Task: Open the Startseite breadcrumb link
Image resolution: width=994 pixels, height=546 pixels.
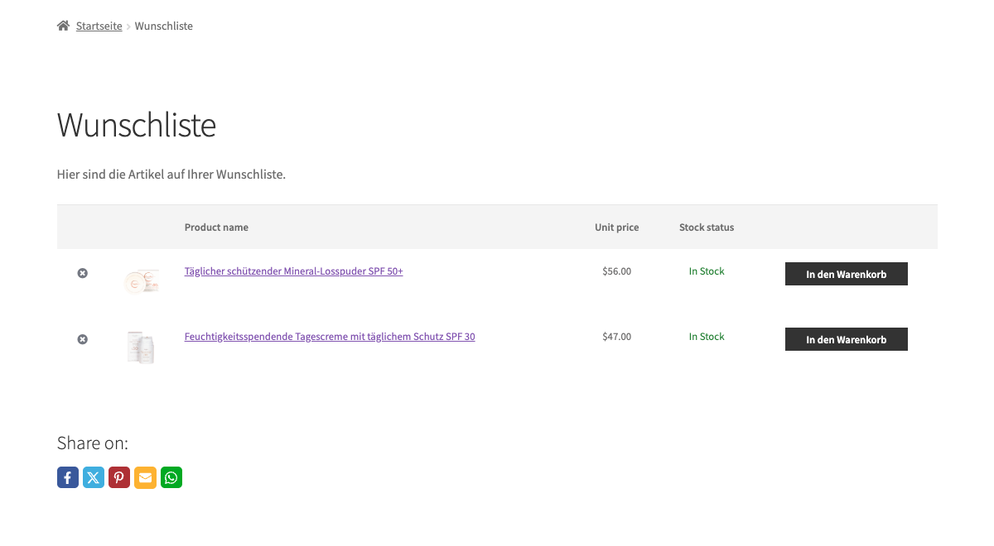Action: pyautogui.click(x=99, y=26)
